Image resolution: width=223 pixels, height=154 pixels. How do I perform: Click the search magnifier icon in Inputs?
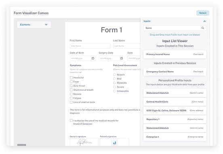point(203,28)
